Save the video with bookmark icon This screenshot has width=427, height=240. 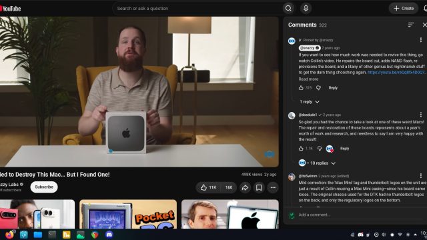259,187
